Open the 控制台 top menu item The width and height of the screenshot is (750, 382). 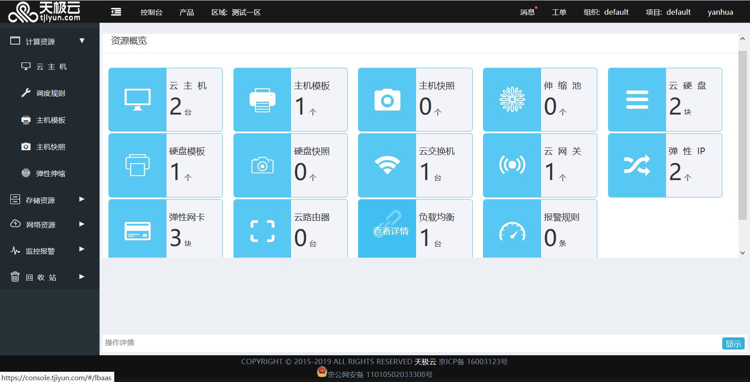point(151,12)
